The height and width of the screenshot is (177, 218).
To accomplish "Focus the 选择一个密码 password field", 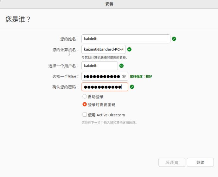I will [101, 76].
